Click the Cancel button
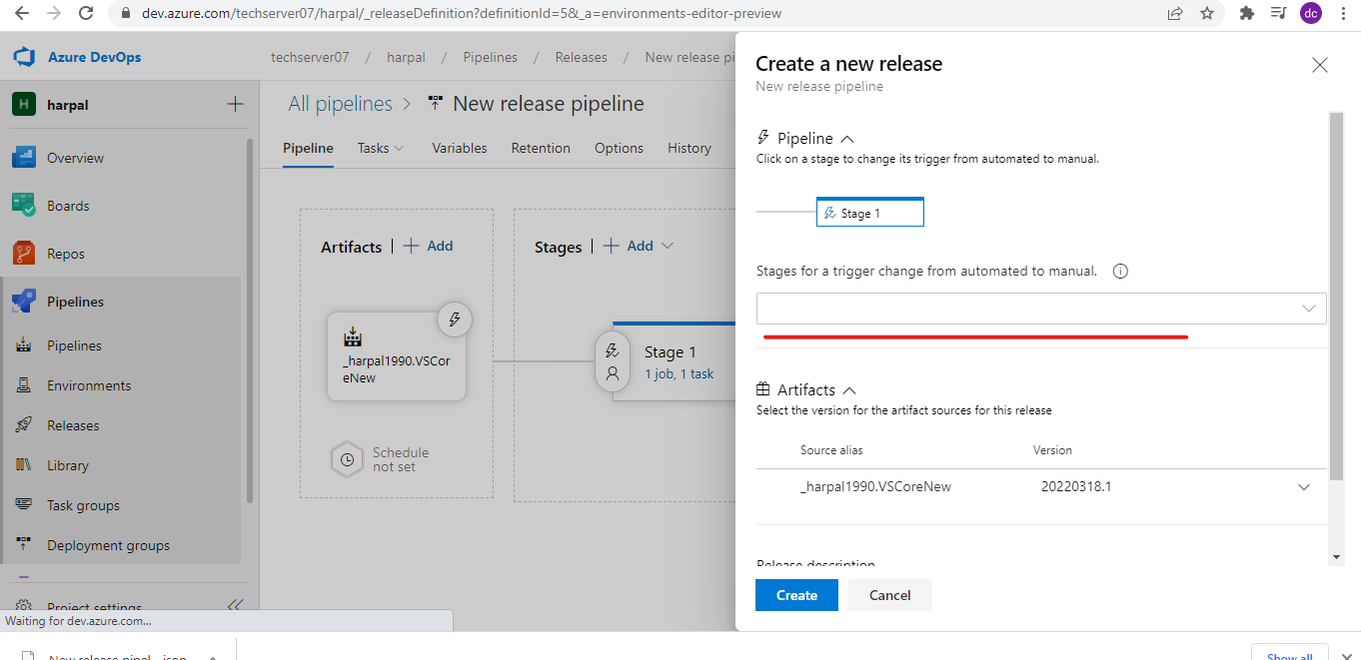This screenshot has height=660, width=1361. coord(889,595)
